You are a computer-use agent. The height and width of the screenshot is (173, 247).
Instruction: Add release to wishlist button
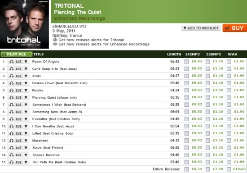(201, 28)
